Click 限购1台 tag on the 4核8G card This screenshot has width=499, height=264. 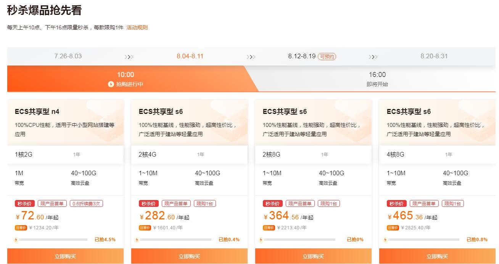click(x=453, y=203)
